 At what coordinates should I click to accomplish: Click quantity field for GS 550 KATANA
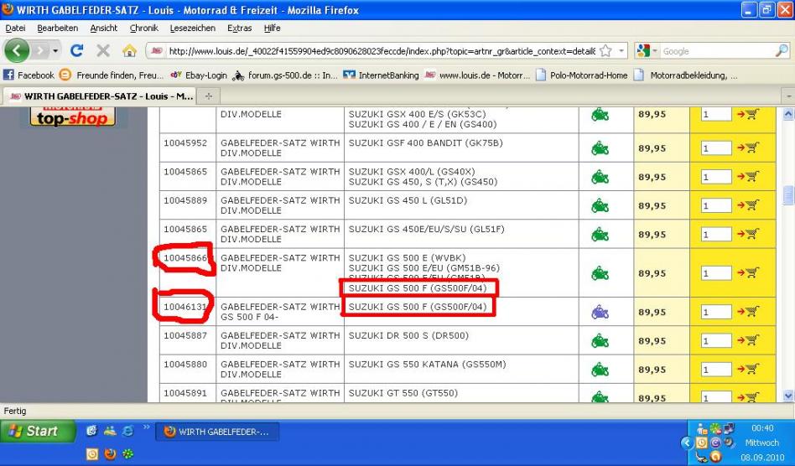pyautogui.click(x=716, y=370)
